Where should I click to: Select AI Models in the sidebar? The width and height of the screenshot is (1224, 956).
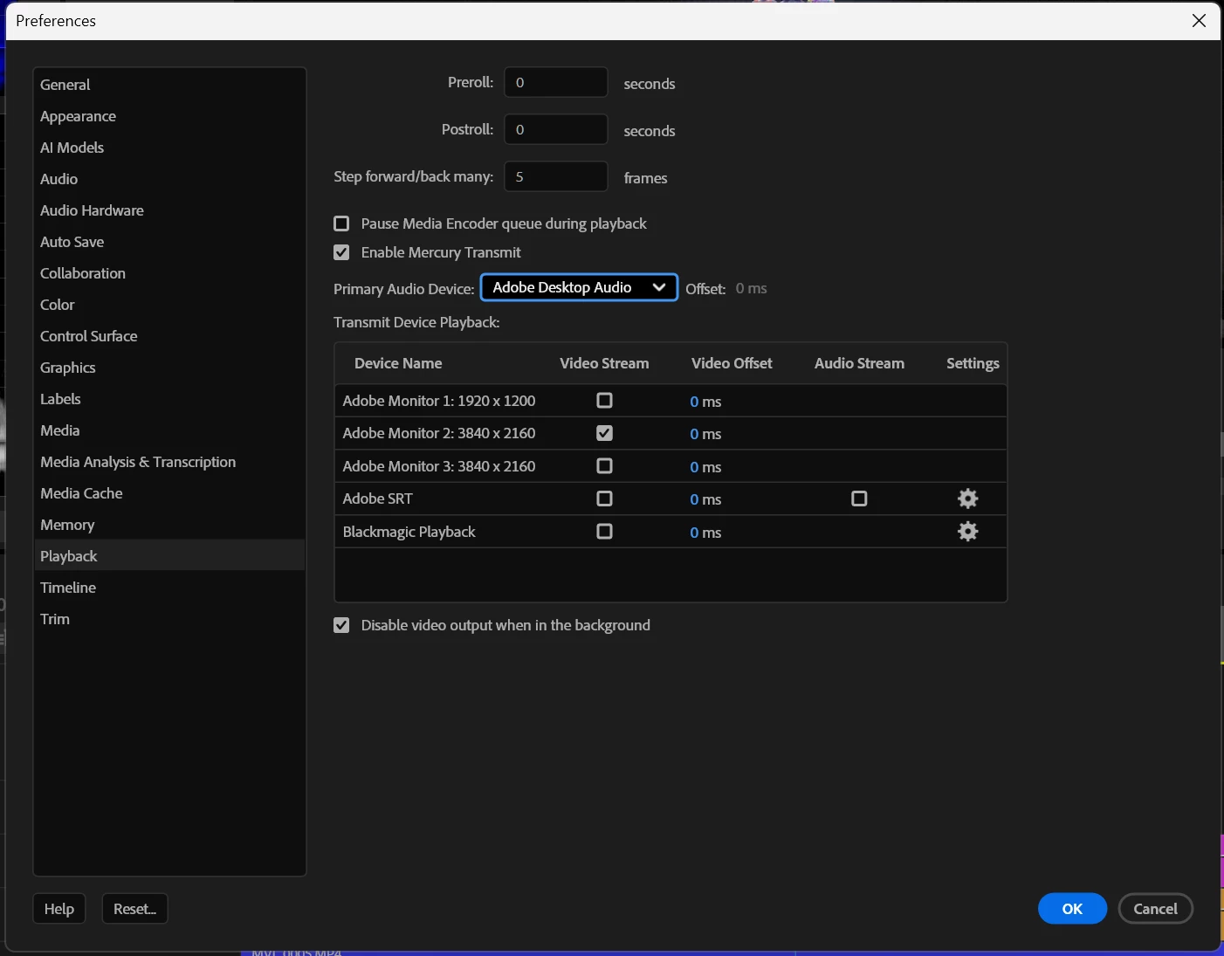(x=169, y=148)
